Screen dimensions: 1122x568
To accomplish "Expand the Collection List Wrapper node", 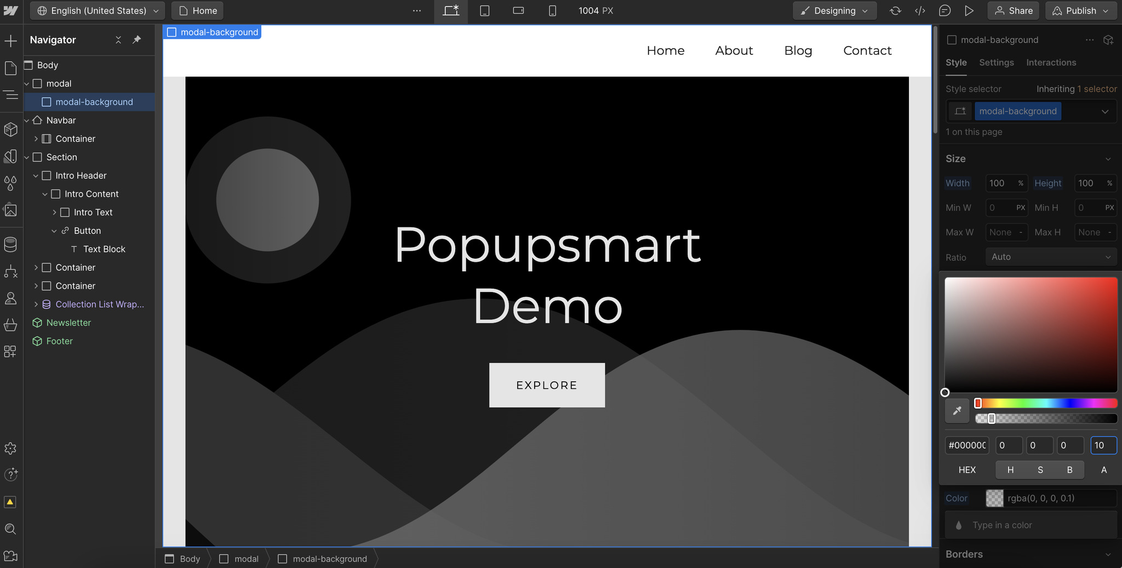I will 36,305.
